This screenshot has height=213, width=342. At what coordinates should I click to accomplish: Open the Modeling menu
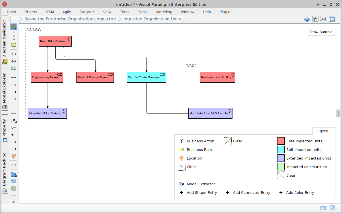click(164, 12)
